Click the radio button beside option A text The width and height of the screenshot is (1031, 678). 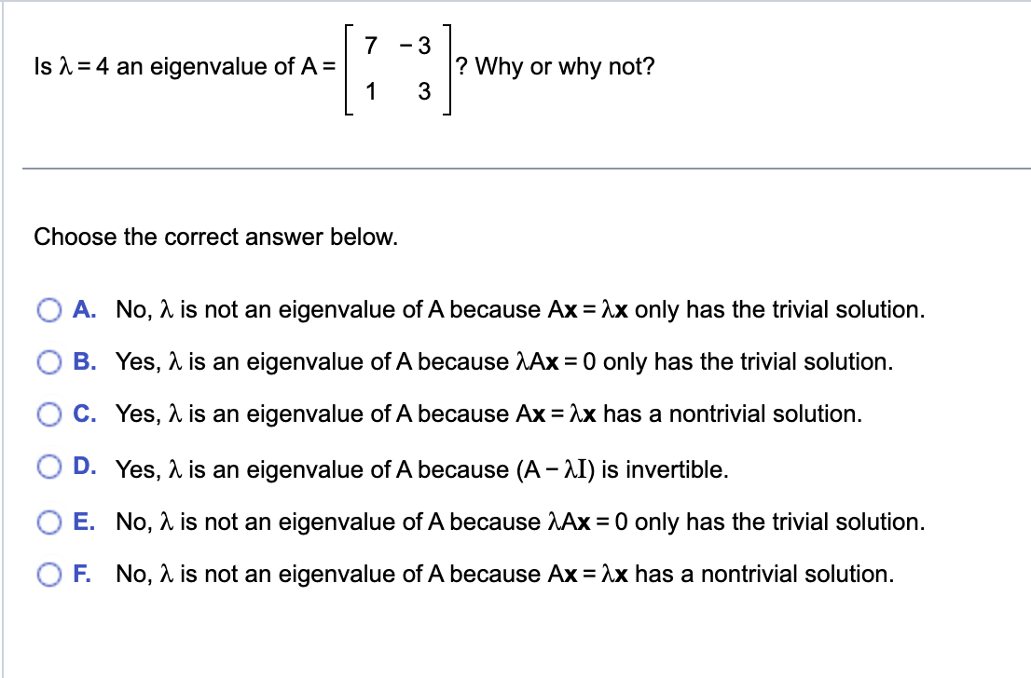(48, 309)
